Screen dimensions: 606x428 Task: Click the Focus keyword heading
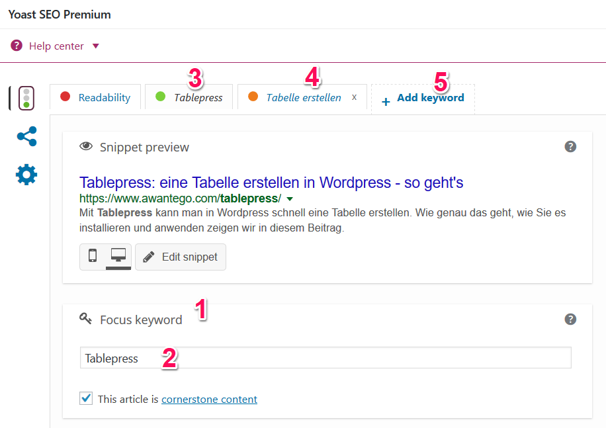pos(141,320)
